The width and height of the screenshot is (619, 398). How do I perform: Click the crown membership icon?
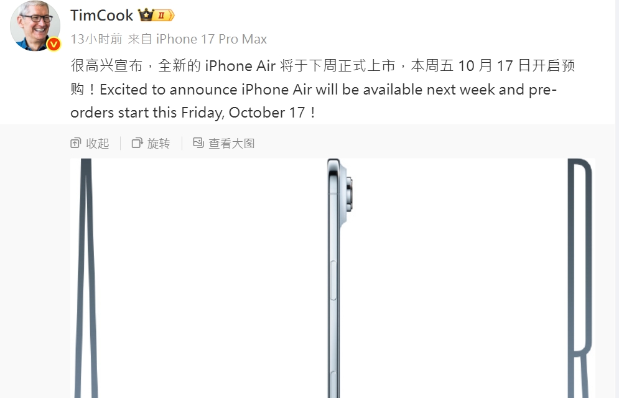point(146,15)
